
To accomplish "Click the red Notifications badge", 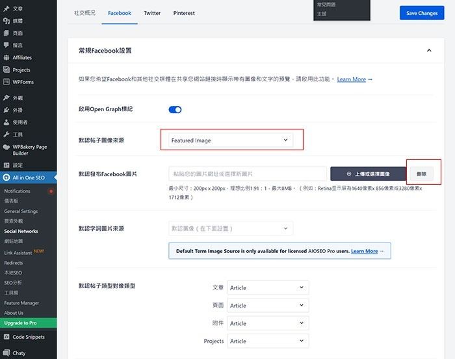I will coord(51,191).
